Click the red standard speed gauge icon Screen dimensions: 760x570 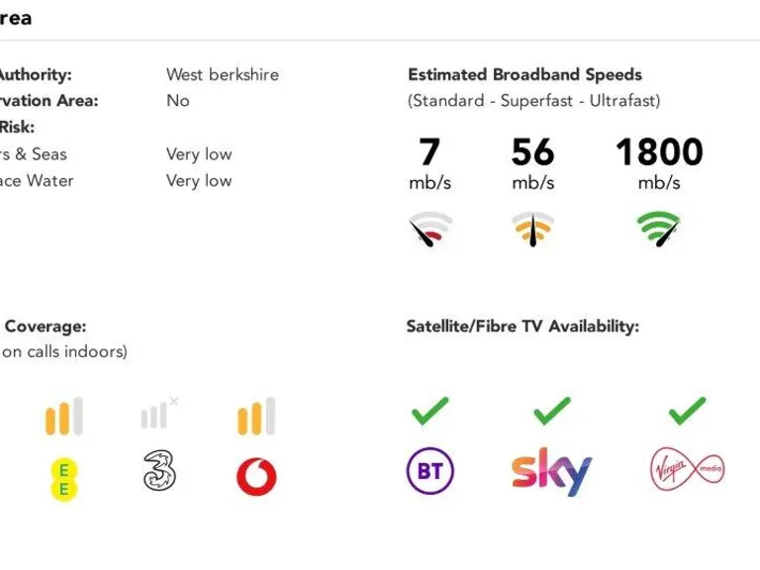pyautogui.click(x=429, y=230)
